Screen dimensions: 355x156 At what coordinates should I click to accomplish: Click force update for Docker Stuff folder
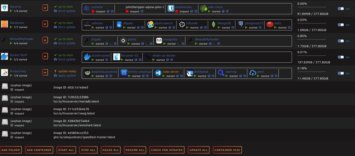tap(67, 59)
